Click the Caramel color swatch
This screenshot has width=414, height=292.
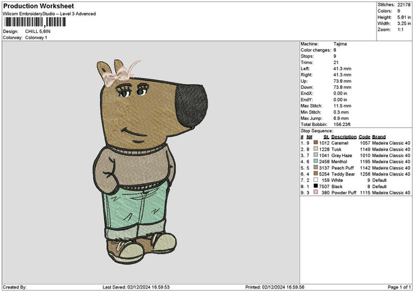(316, 143)
